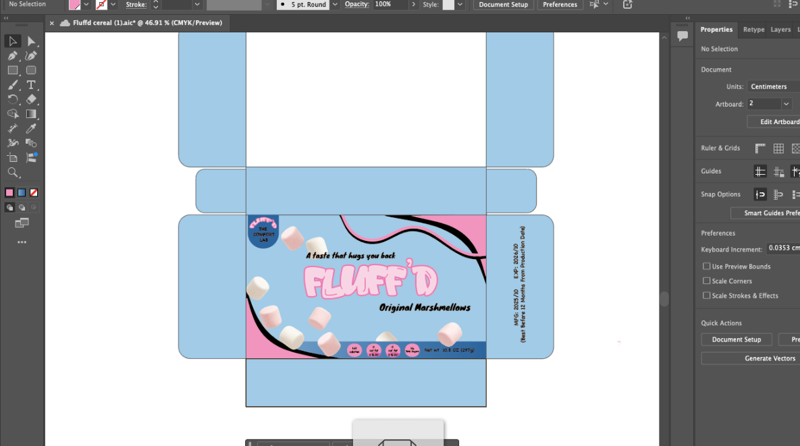Click the Edit Artboards button

point(774,122)
